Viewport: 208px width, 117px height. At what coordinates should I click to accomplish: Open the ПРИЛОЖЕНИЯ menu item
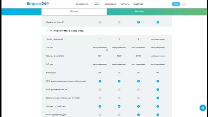tap(111, 4)
